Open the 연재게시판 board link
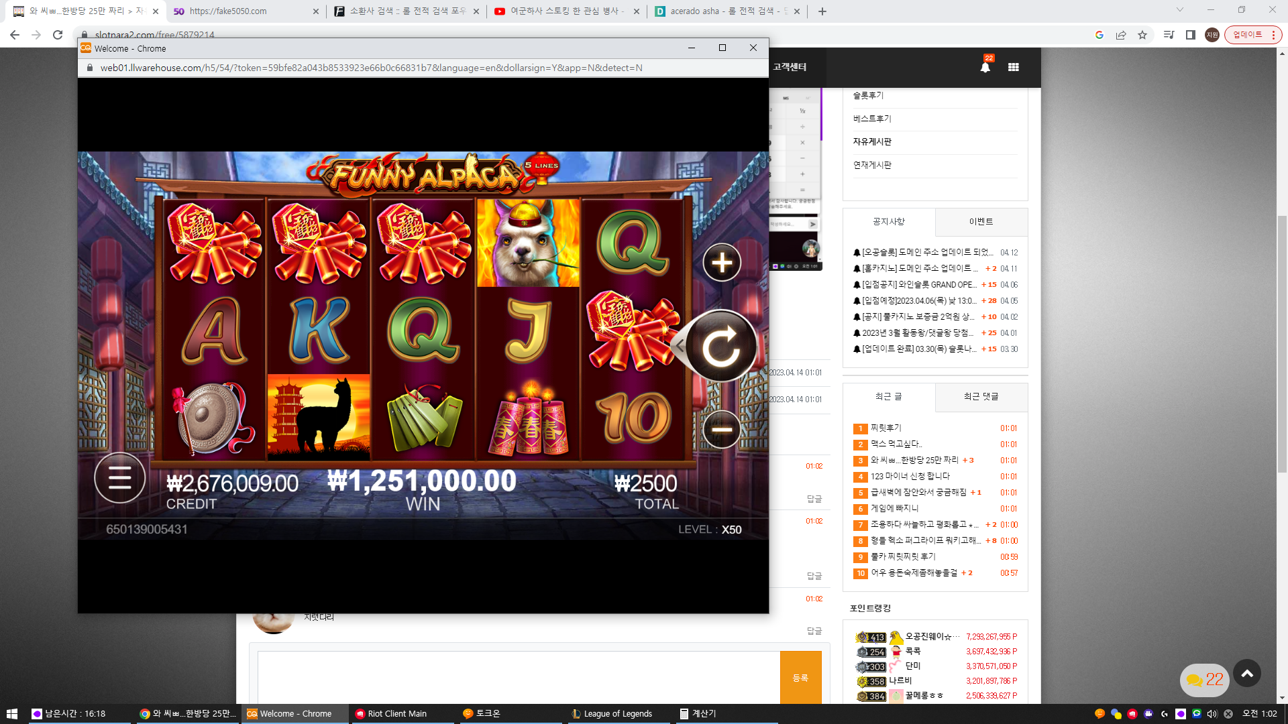This screenshot has height=724, width=1288. click(x=872, y=165)
